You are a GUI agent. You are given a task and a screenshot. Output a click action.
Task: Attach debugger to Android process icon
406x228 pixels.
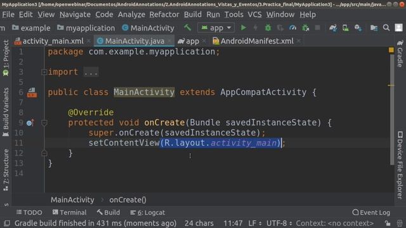click(306, 28)
